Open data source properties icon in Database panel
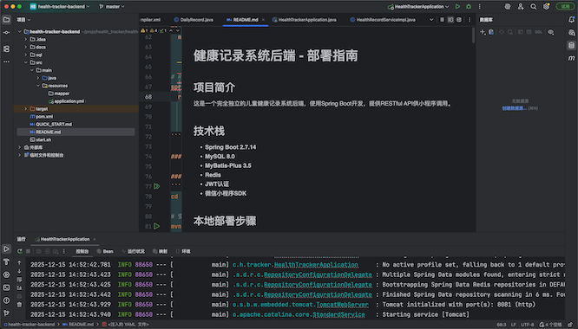This screenshot has height=329, width=578. coord(491,32)
